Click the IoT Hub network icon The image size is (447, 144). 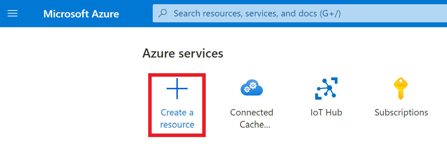(x=326, y=89)
